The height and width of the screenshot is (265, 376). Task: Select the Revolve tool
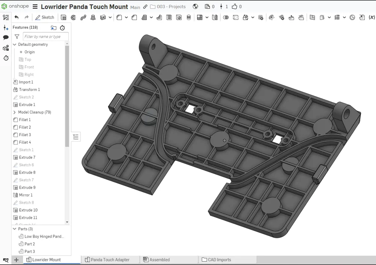(73, 17)
